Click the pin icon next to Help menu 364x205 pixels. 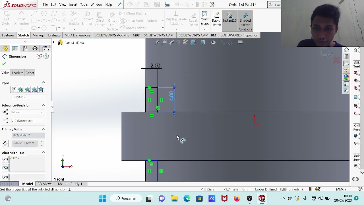tap(119, 5)
